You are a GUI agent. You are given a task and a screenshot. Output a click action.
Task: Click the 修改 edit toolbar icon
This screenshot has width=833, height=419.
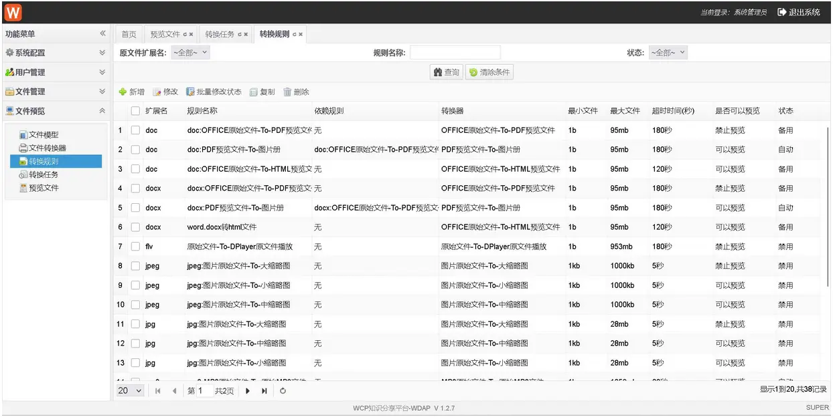157,92
